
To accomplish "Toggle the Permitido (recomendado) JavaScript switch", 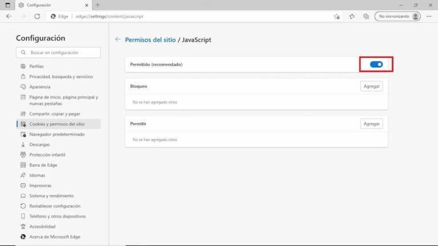I will 376,64.
